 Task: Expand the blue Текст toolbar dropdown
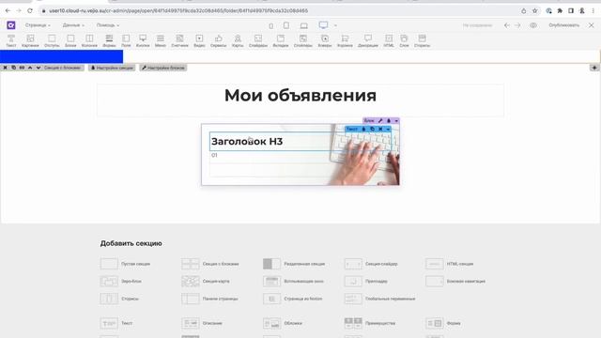click(x=388, y=130)
